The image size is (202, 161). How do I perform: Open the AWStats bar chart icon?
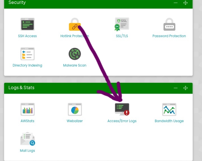click(27, 109)
